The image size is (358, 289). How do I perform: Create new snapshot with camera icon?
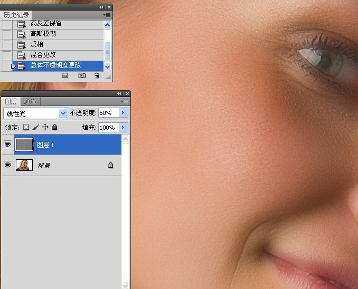[x=82, y=75]
